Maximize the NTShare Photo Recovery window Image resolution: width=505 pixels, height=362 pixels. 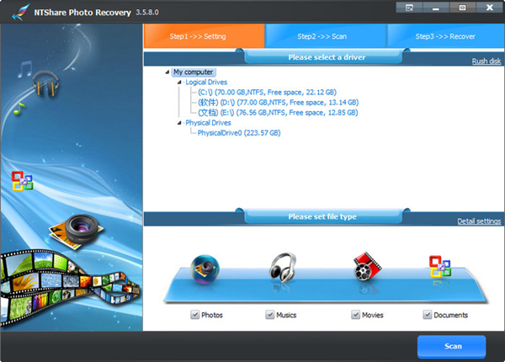click(462, 8)
